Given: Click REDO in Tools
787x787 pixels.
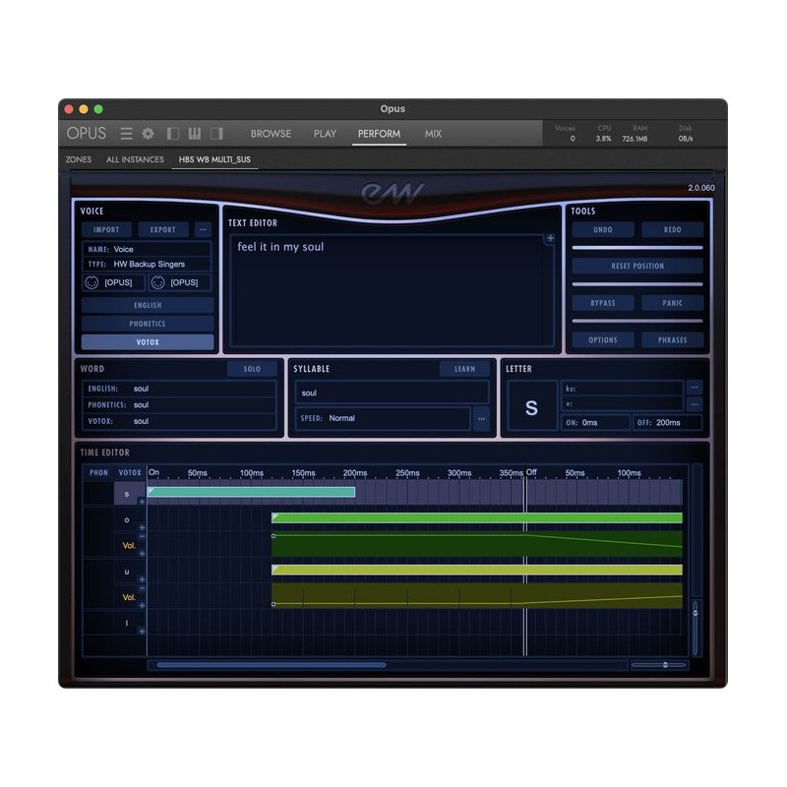Looking at the screenshot, I should coord(673,230).
